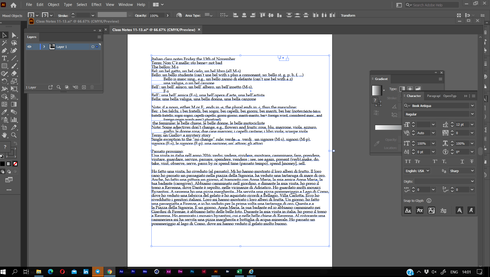Hide Layer 1 with the eye toggle
This screenshot has width=490, height=277.
pos(29,46)
